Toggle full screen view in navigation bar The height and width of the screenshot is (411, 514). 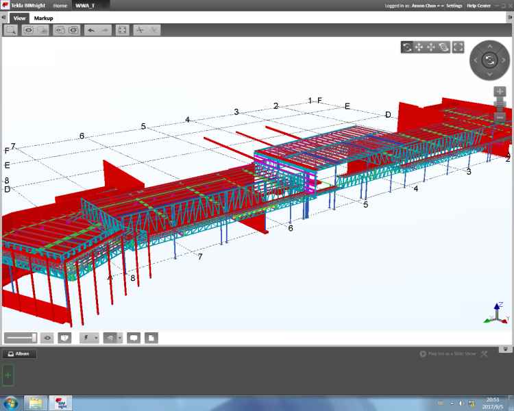click(458, 47)
